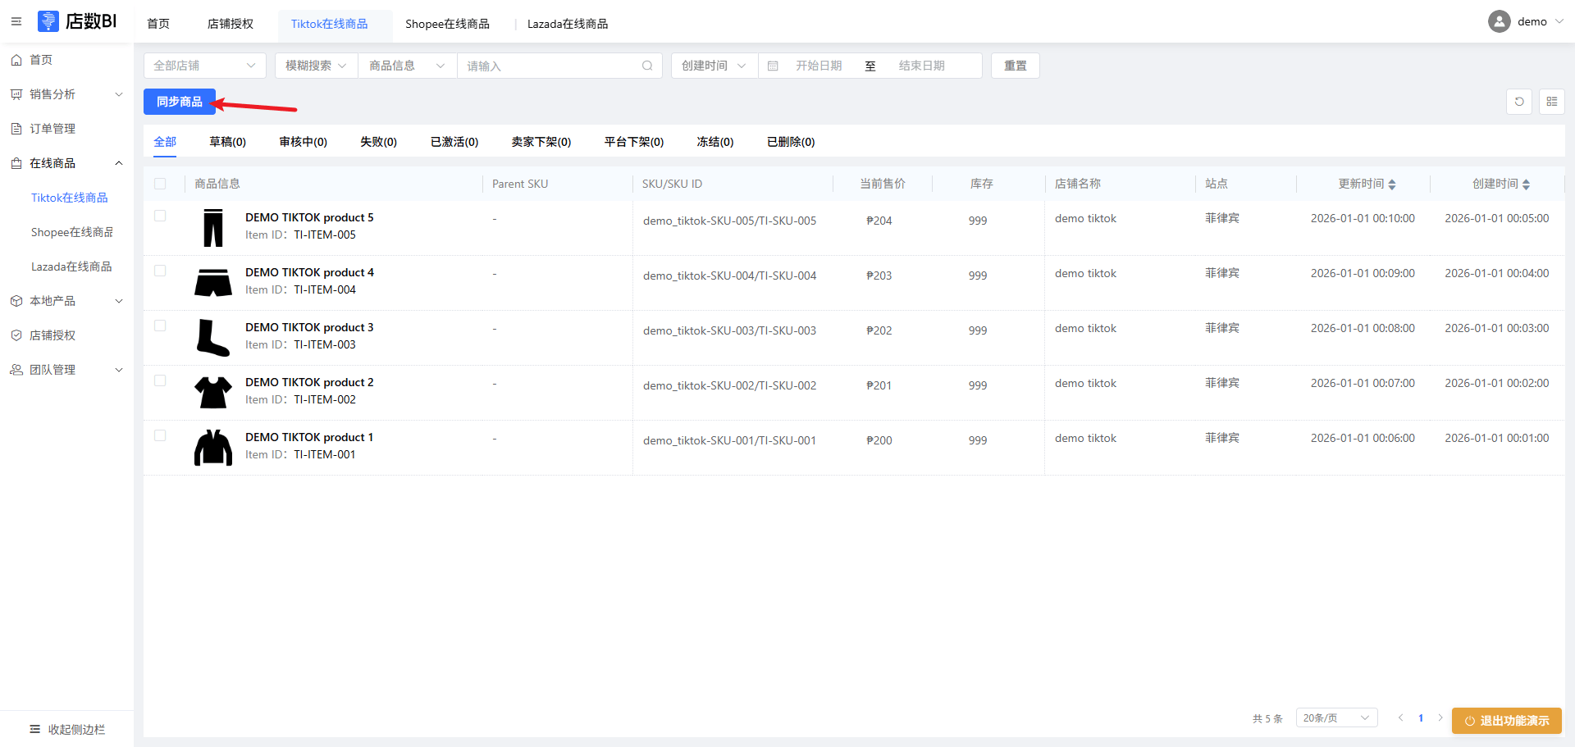Switch to the Shopee在线商品 top tab
The width and height of the screenshot is (1575, 747).
click(x=447, y=24)
